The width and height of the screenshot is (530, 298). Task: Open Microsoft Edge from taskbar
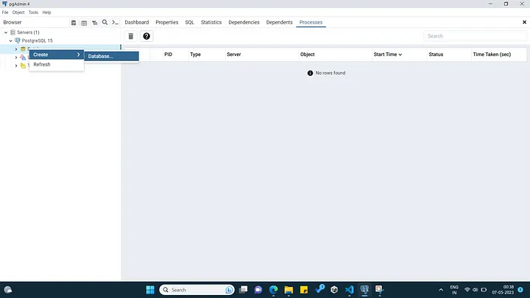pos(273,290)
